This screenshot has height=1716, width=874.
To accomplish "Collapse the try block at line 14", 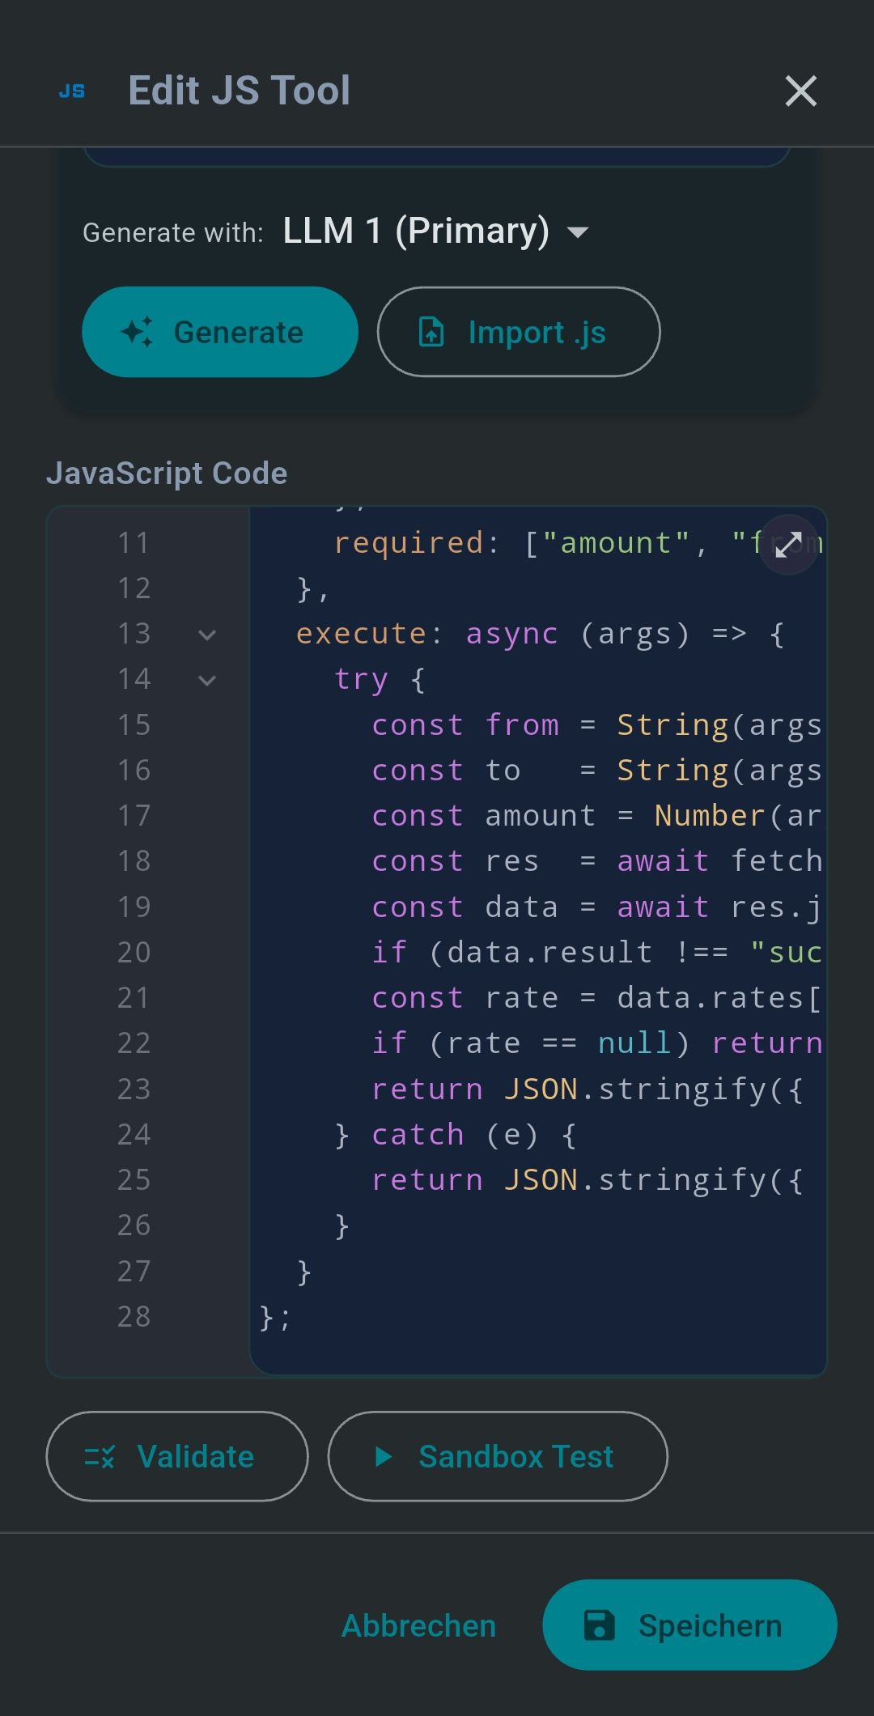I will click(x=207, y=681).
